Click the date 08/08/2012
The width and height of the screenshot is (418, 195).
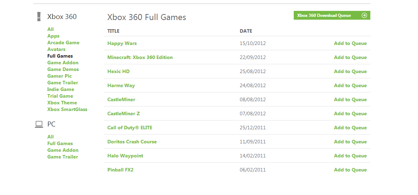(253, 99)
